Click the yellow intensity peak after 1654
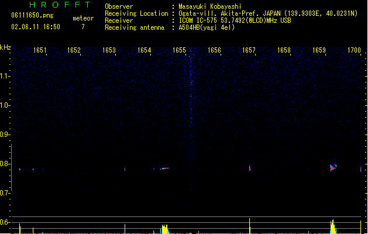This screenshot has height=234, width=368. (165, 229)
